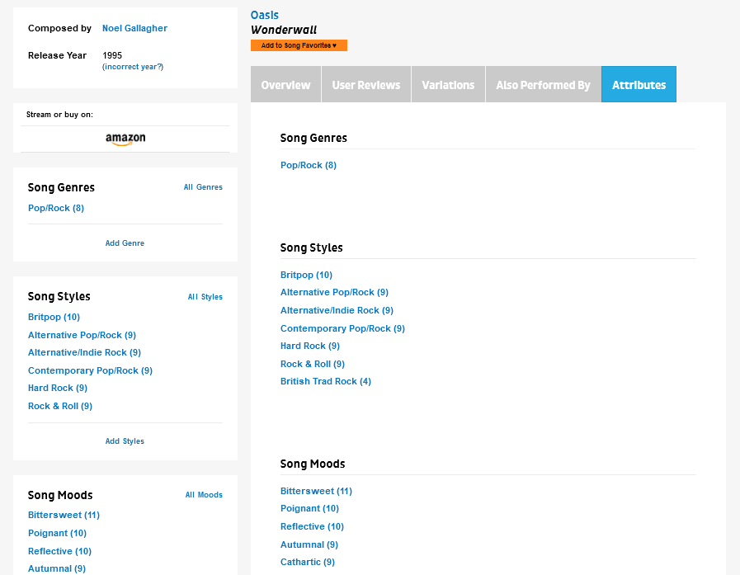The width and height of the screenshot is (740, 575).
Task: Add Wonderwall to Song Favorites
Action: [299, 45]
